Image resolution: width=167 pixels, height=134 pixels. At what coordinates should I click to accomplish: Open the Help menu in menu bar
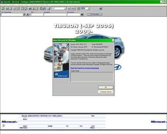click(x=47, y=5)
